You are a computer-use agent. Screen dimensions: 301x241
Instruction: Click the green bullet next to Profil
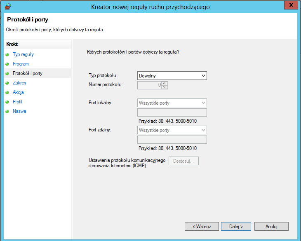point(7,102)
